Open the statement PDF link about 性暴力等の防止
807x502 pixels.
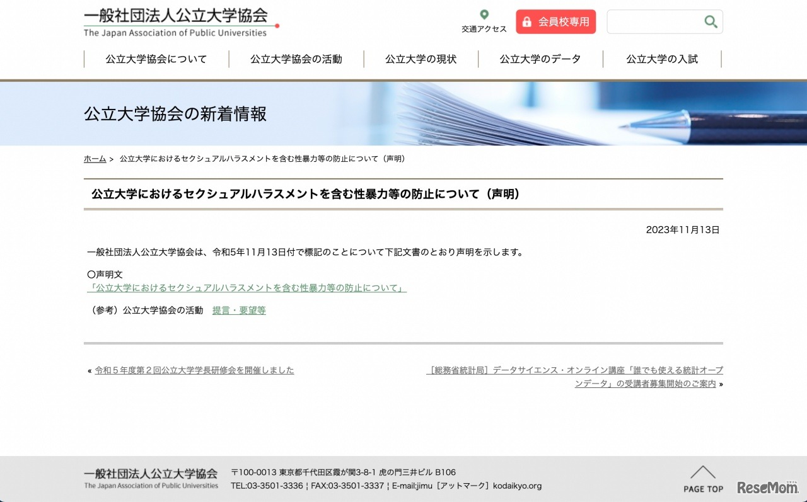[x=247, y=288]
